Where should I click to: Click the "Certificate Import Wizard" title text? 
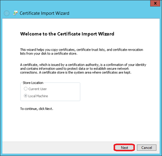coord(45,13)
